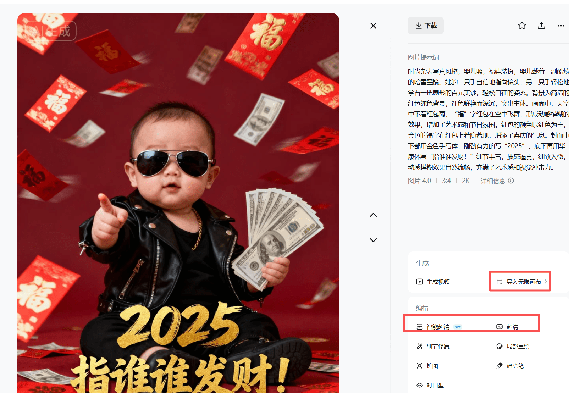Select 扩图 expand image tool

click(427, 366)
